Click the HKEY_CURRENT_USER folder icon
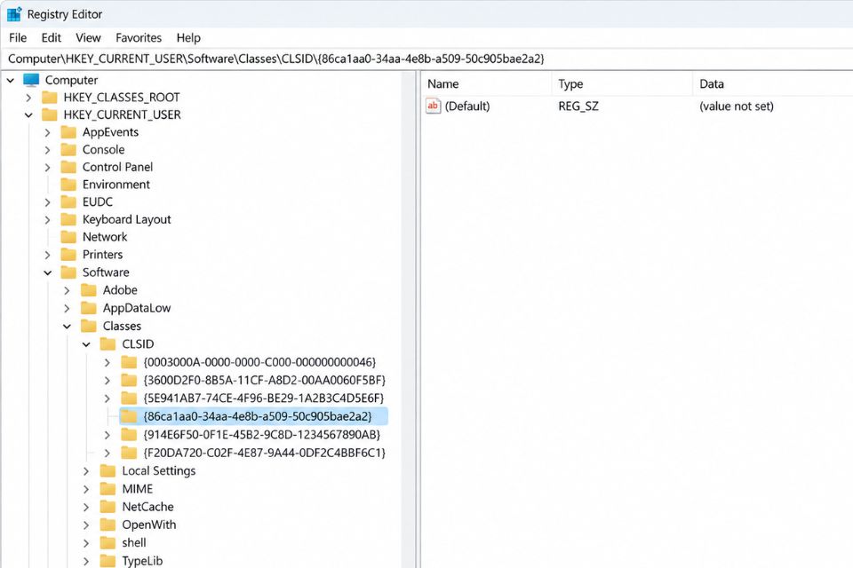853x568 pixels. [50, 114]
